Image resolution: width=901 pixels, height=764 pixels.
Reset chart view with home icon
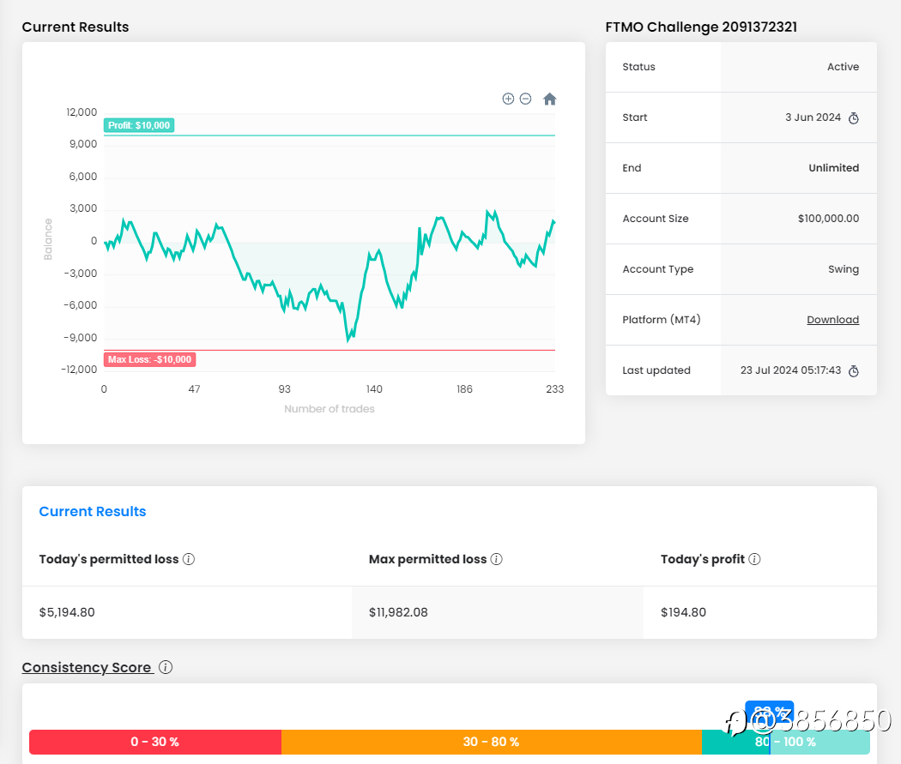[549, 99]
